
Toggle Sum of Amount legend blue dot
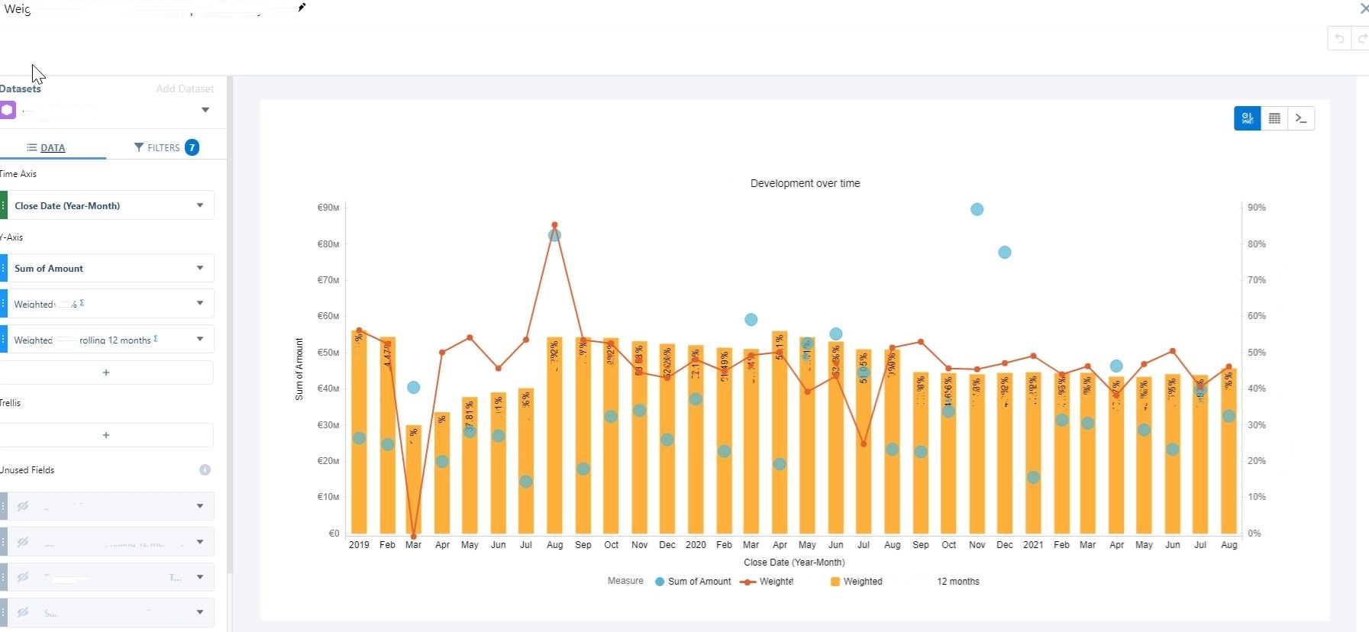[x=660, y=582]
